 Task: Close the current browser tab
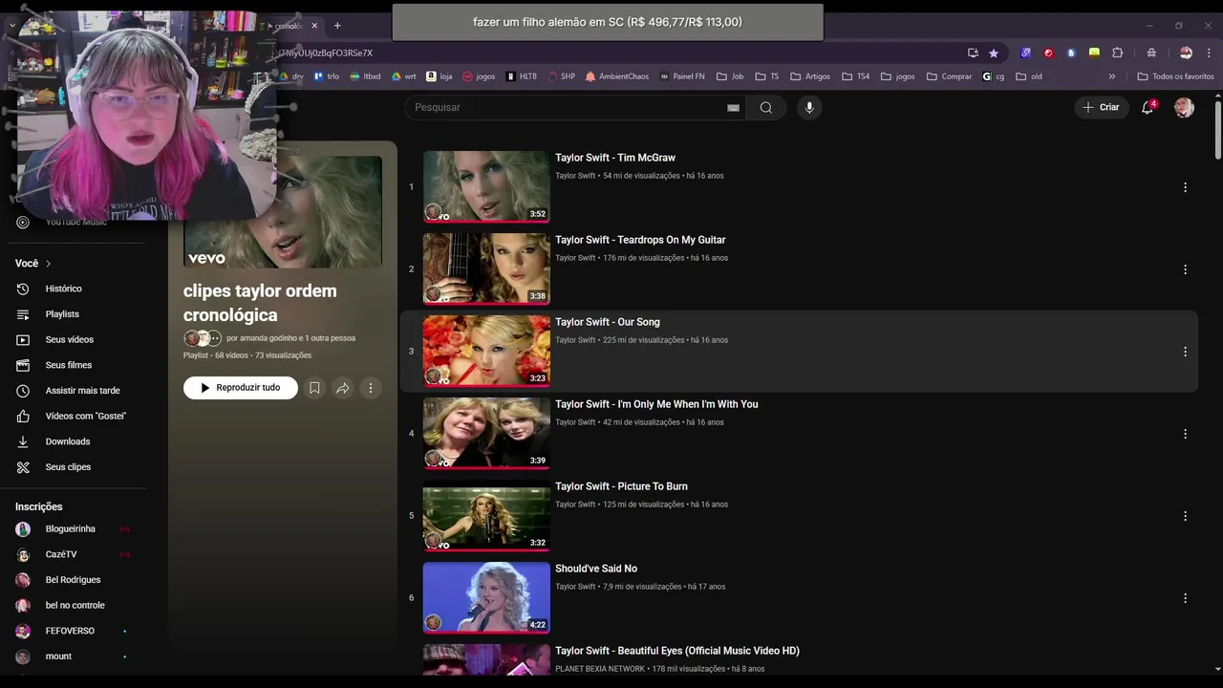[x=314, y=26]
